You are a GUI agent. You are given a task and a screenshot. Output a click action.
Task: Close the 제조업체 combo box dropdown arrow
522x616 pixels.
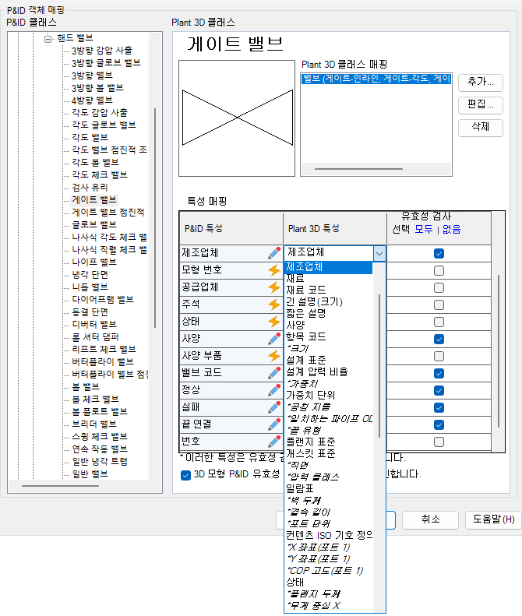tap(379, 253)
